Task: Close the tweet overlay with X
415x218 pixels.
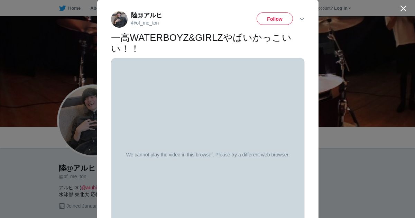Action: pyautogui.click(x=403, y=8)
